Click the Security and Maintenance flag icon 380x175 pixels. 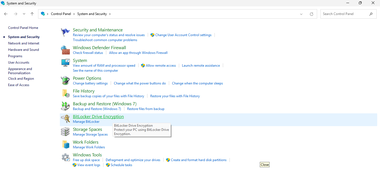coord(65,32)
